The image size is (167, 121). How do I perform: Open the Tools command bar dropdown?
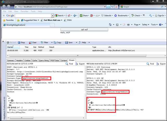point(154,25)
